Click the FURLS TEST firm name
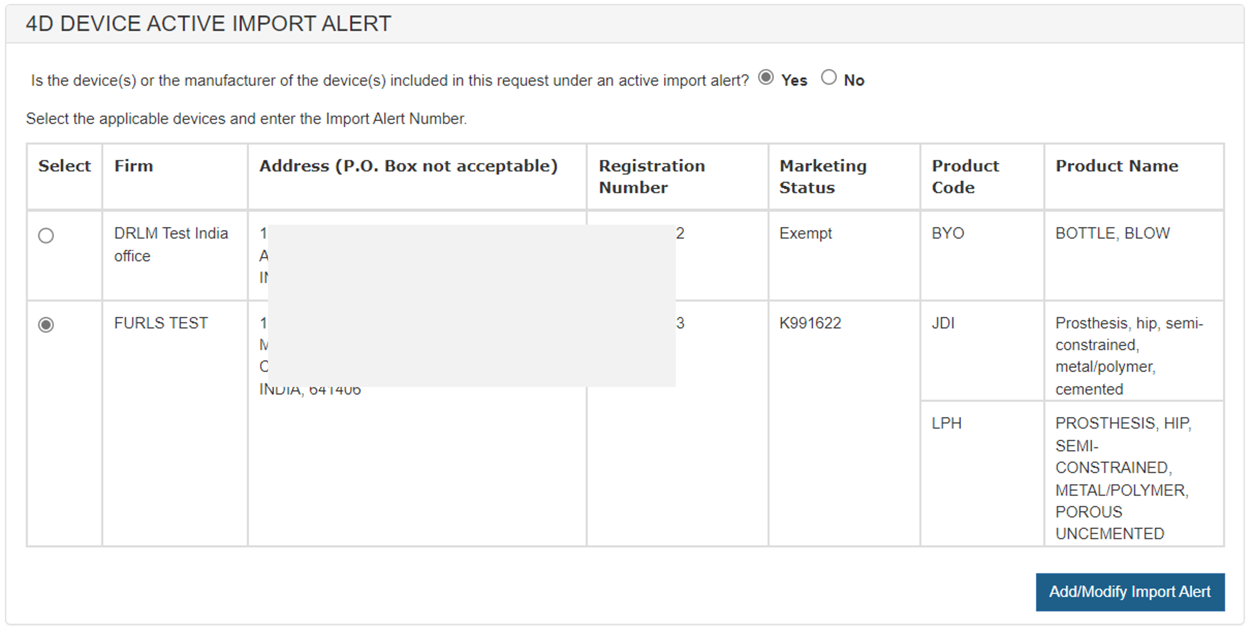 tap(160, 323)
